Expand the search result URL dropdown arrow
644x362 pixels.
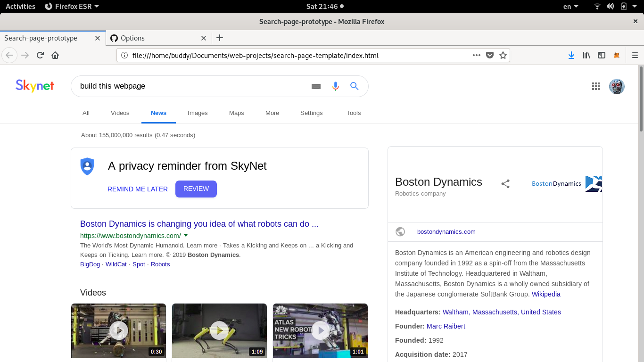point(186,236)
